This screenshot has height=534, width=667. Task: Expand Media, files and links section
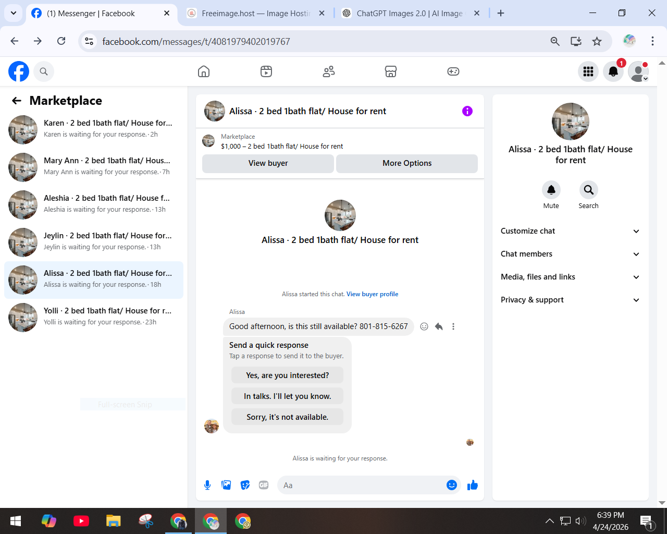[571, 277]
